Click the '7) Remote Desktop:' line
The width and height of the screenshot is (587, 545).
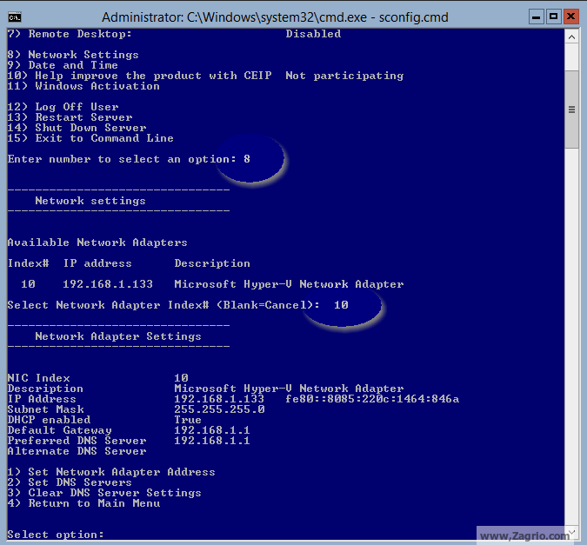(x=70, y=34)
